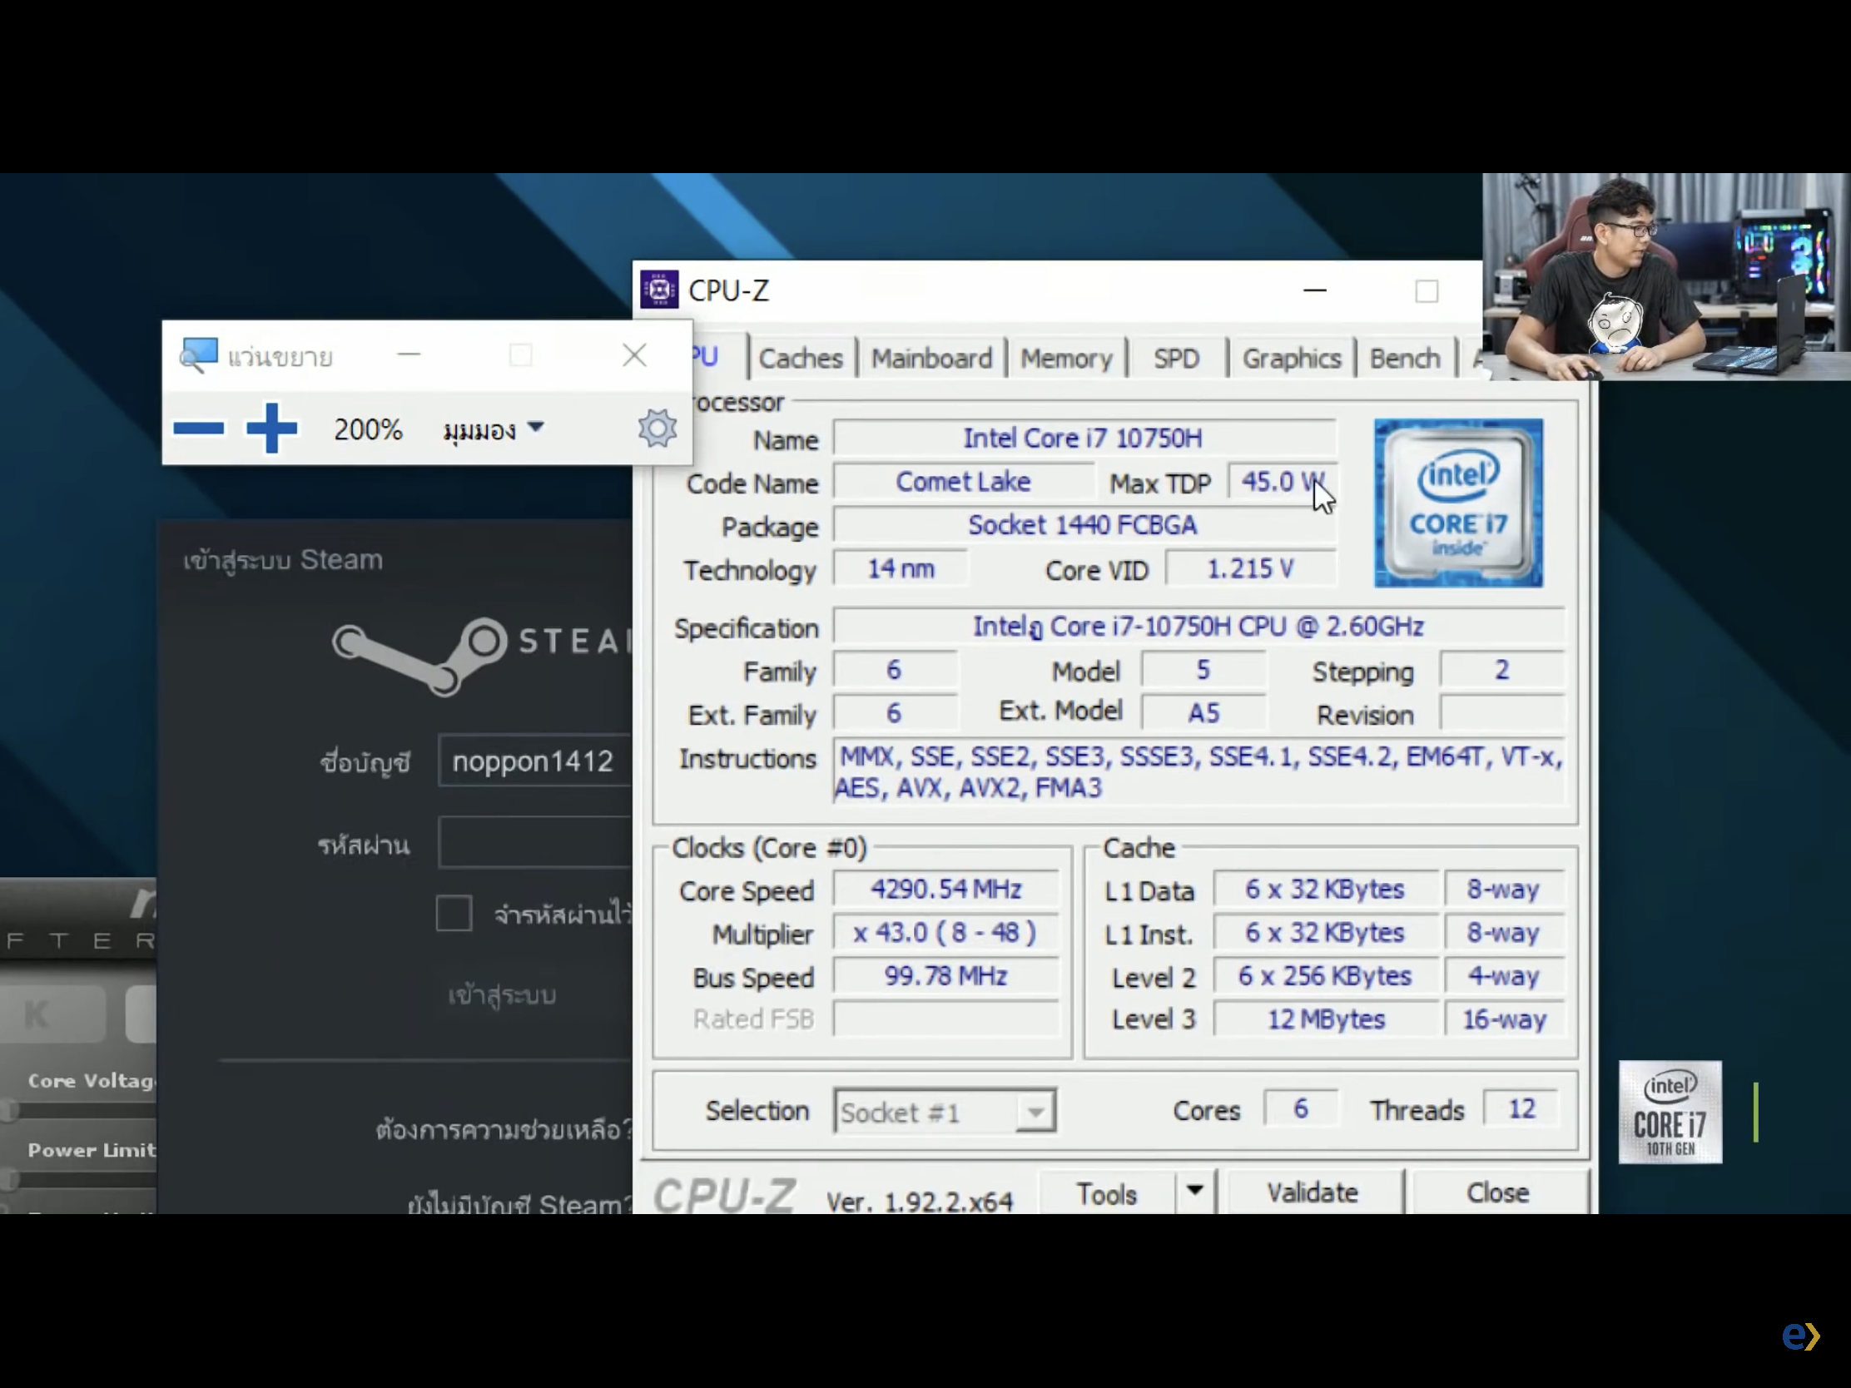The image size is (1851, 1388).
Task: Click the Intel Core i7 inside logo
Action: (1458, 503)
